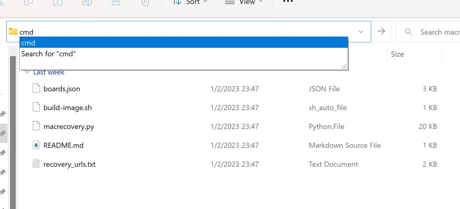Click the Copy icon in the toolbar
The height and width of the screenshot is (209, 460).
(29, 2)
